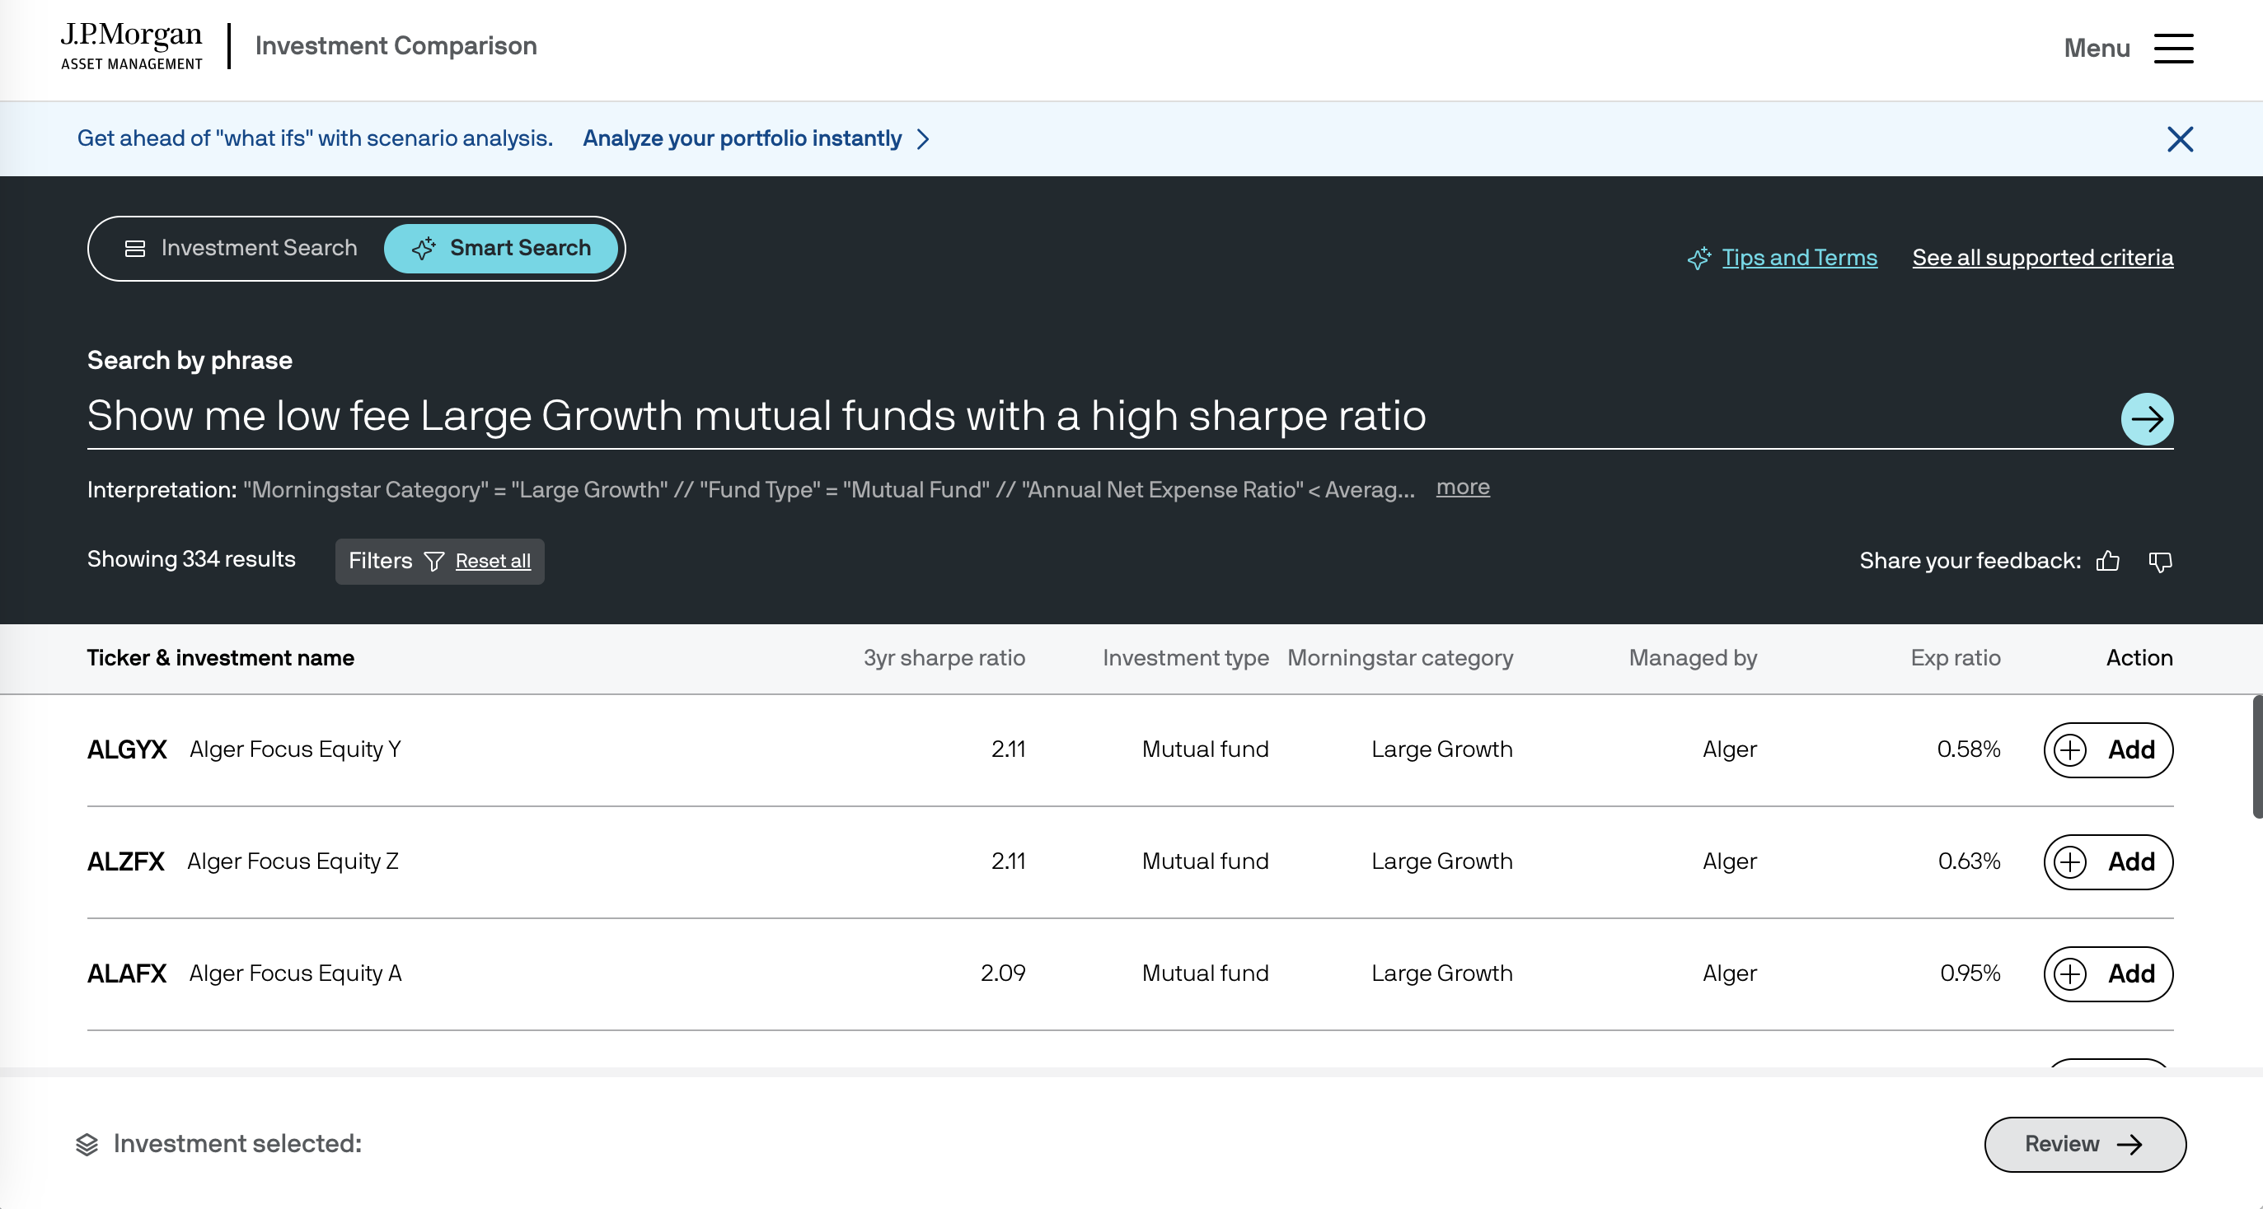Open the Filters panel
2263x1209 pixels.
[x=381, y=561]
